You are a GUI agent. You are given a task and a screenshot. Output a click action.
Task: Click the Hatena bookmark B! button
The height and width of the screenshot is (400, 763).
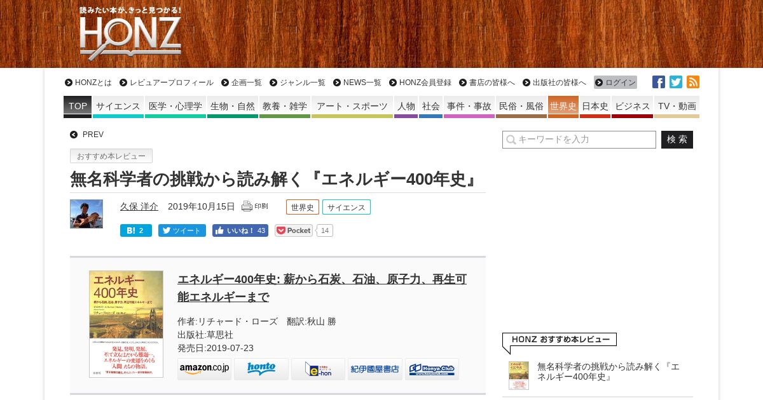click(x=136, y=230)
